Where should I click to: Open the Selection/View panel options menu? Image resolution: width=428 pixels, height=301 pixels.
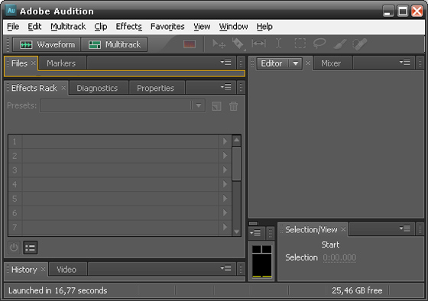click(405, 228)
